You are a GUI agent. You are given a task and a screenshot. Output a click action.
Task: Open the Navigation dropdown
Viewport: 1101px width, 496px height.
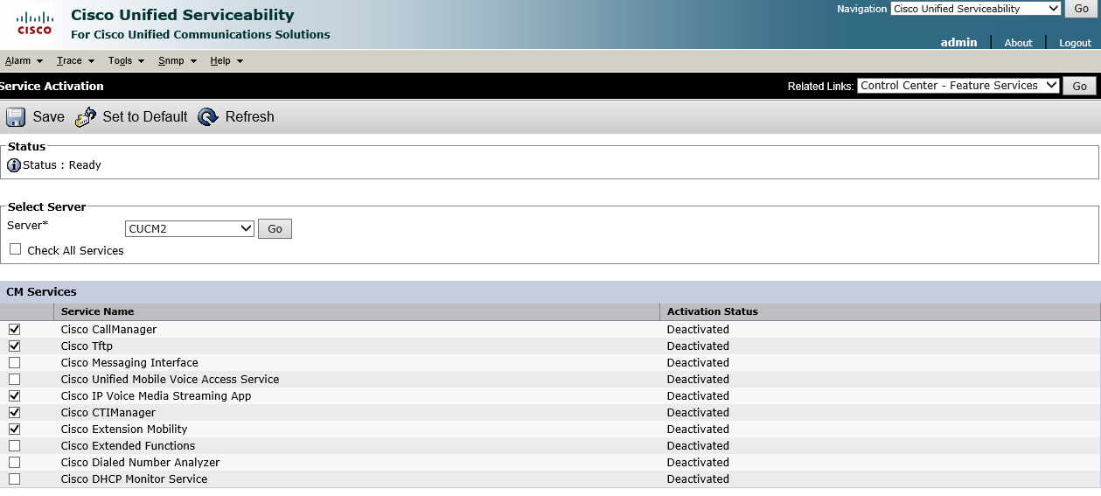(975, 9)
